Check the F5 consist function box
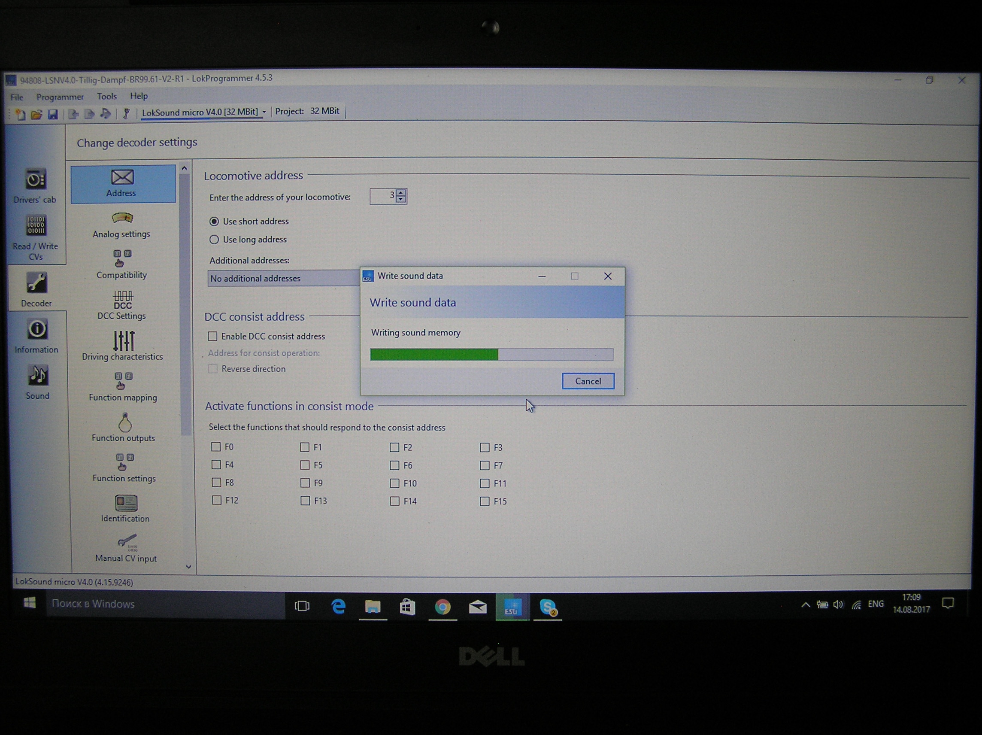 tap(305, 465)
